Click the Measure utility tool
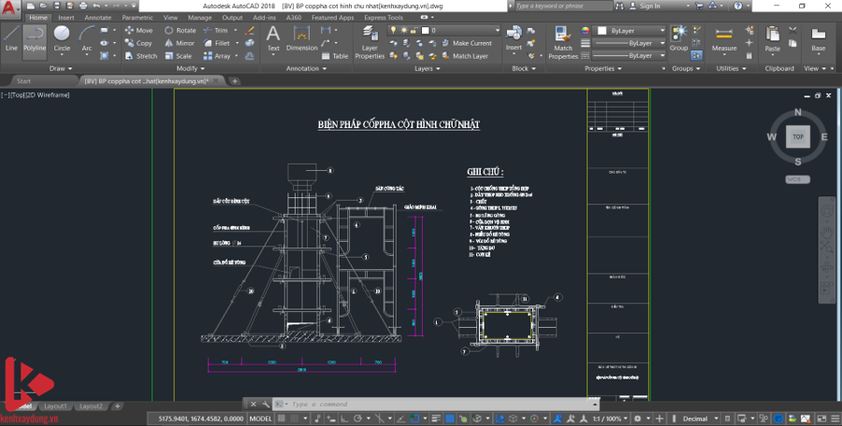Viewport: 842px width, 426px height. (x=724, y=39)
